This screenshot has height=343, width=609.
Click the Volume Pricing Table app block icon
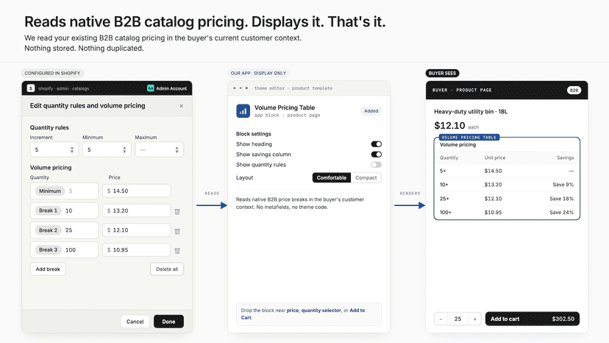tap(243, 111)
